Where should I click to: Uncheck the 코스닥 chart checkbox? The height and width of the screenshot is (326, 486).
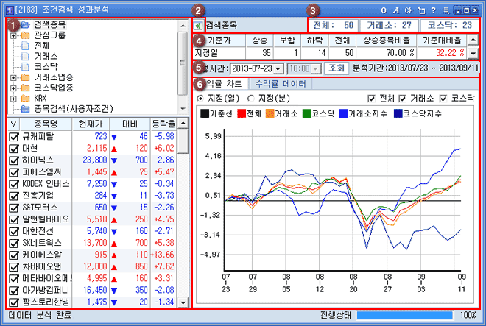click(443, 99)
